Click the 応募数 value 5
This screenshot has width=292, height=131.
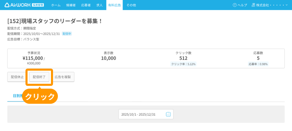pos(258,58)
